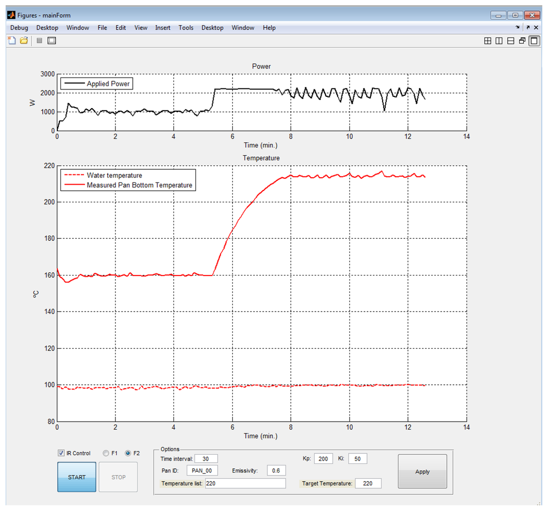
Task: Click the undock figure arrow icon
Action: (x=528, y=27)
